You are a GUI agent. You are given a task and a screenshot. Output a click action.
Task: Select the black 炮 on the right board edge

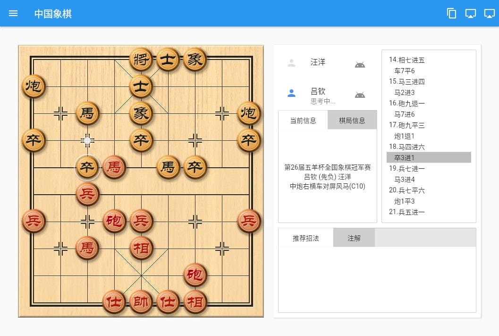click(249, 113)
